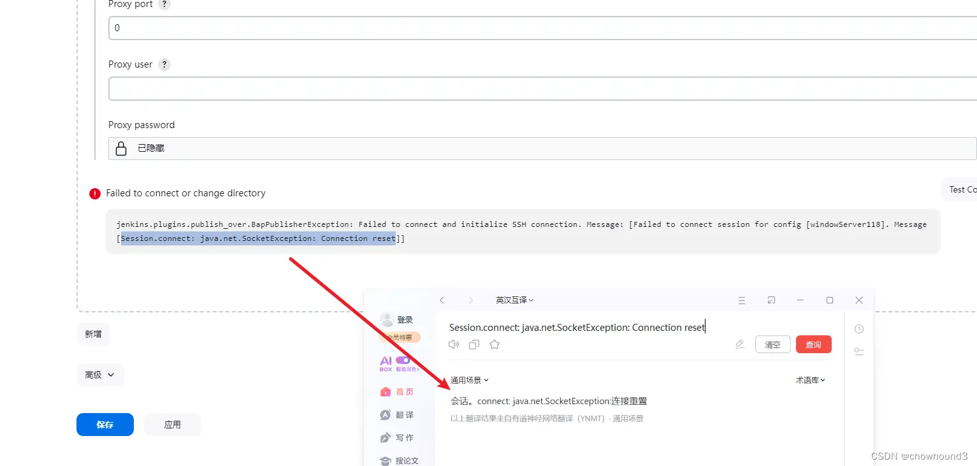This screenshot has height=466, width=977.
Task: Open help for Proxy user
Action: click(x=164, y=64)
